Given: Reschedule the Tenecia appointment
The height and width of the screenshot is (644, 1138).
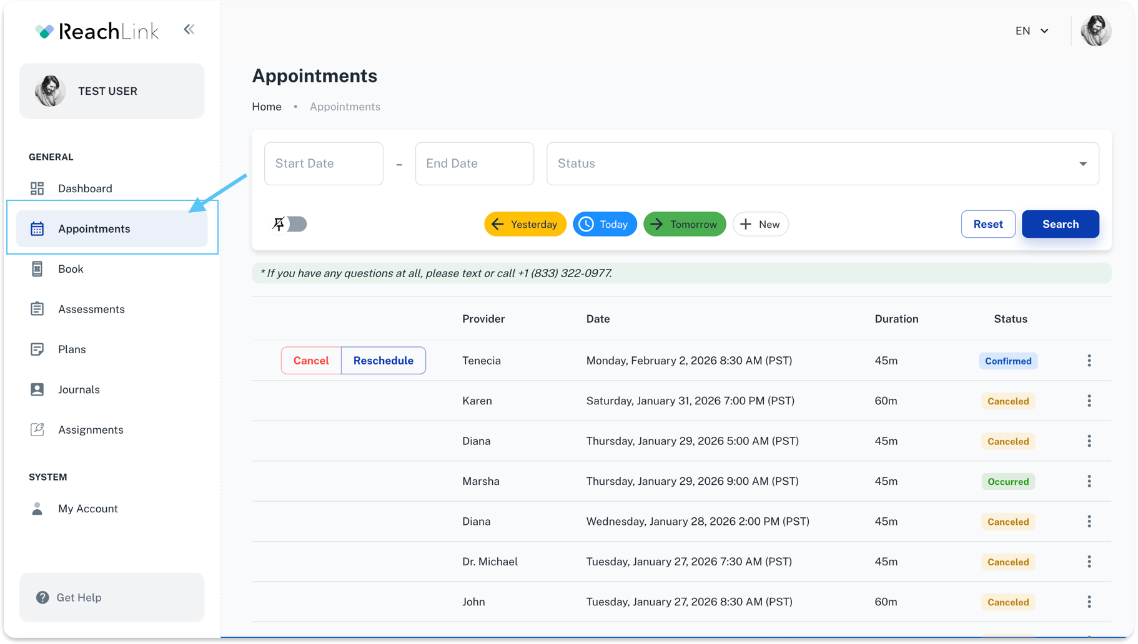Looking at the screenshot, I should [383, 361].
